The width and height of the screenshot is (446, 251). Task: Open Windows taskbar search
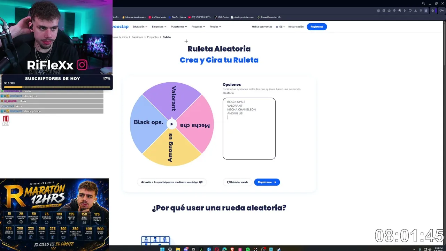pos(170,249)
